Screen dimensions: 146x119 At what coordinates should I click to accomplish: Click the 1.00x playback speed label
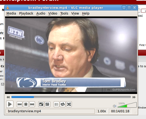(x=102, y=111)
